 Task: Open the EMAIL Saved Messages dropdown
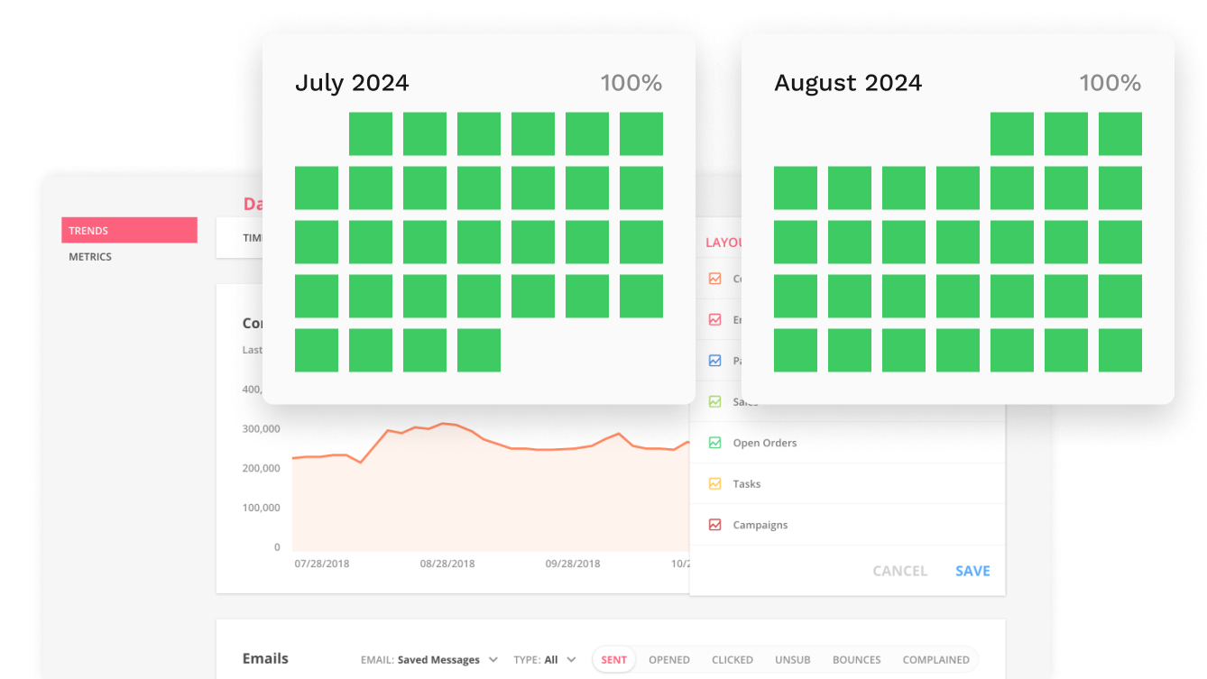(x=429, y=660)
